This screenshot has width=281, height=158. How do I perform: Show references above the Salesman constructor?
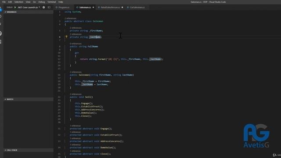[x=76, y=72]
